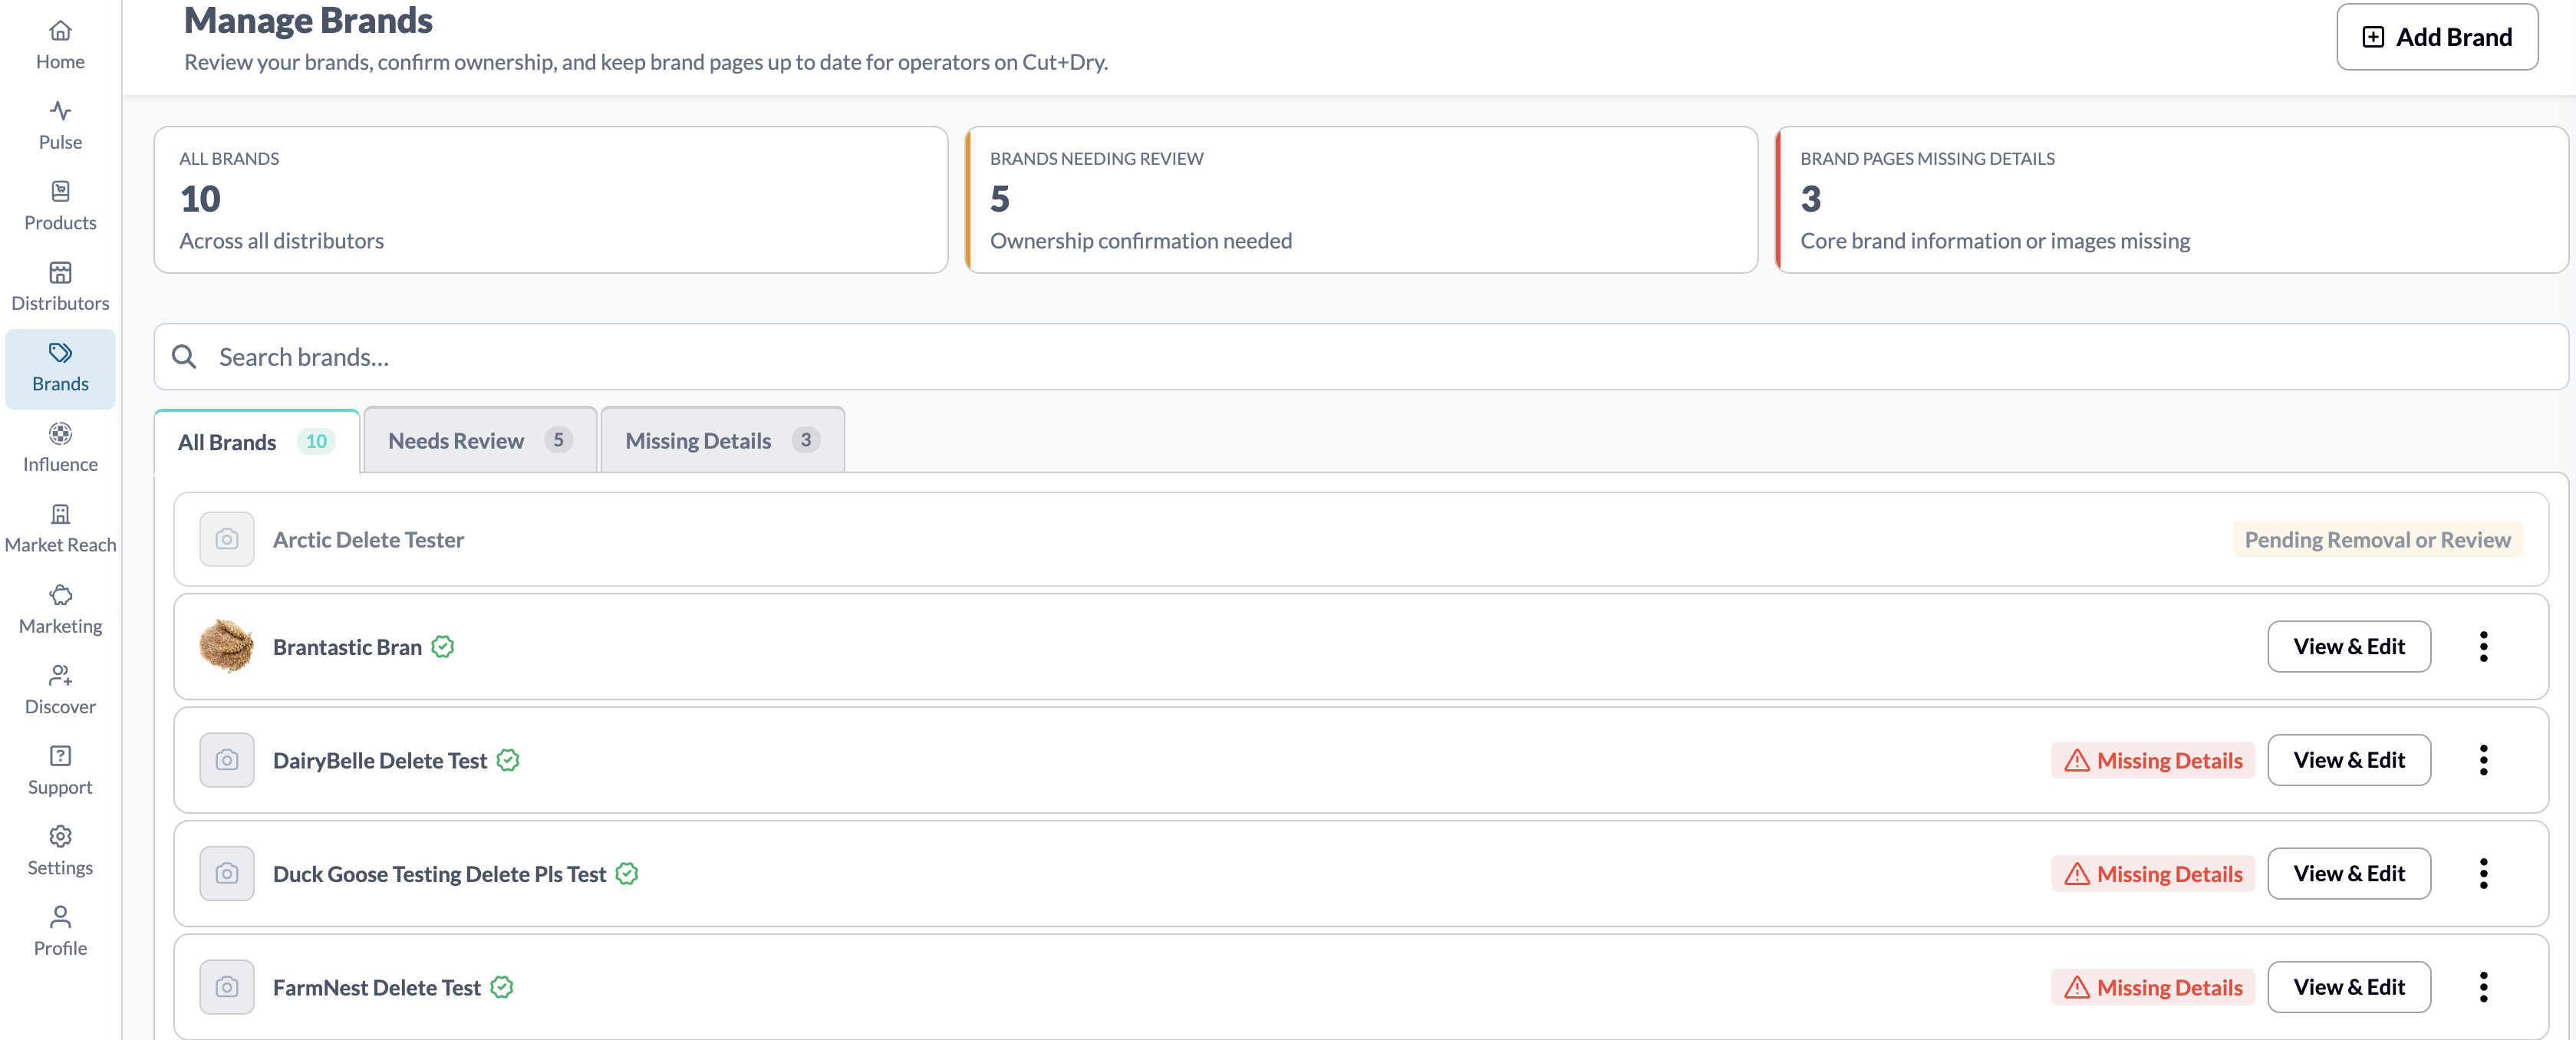
Task: Click Missing Details badge on DairyBelle row
Action: 2153,760
